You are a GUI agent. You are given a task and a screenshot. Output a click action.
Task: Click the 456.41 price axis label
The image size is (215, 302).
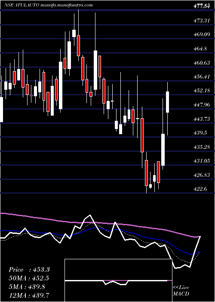pos(201,77)
